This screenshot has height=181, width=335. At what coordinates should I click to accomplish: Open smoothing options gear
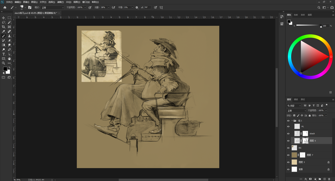[137, 8]
